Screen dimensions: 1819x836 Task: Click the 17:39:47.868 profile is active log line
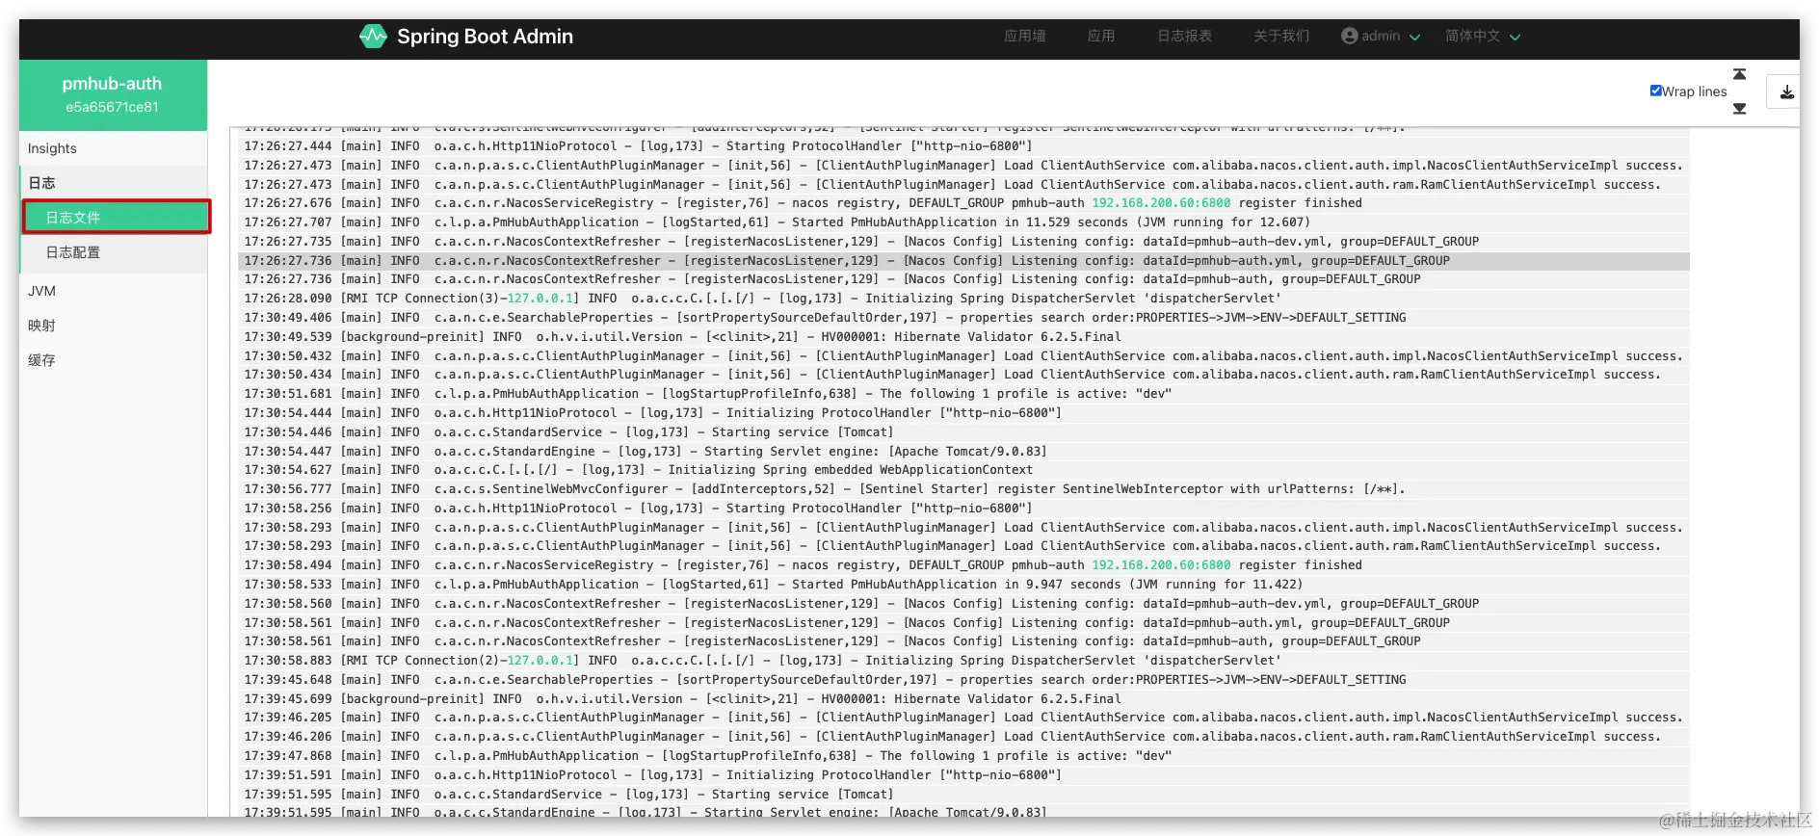tap(963, 756)
